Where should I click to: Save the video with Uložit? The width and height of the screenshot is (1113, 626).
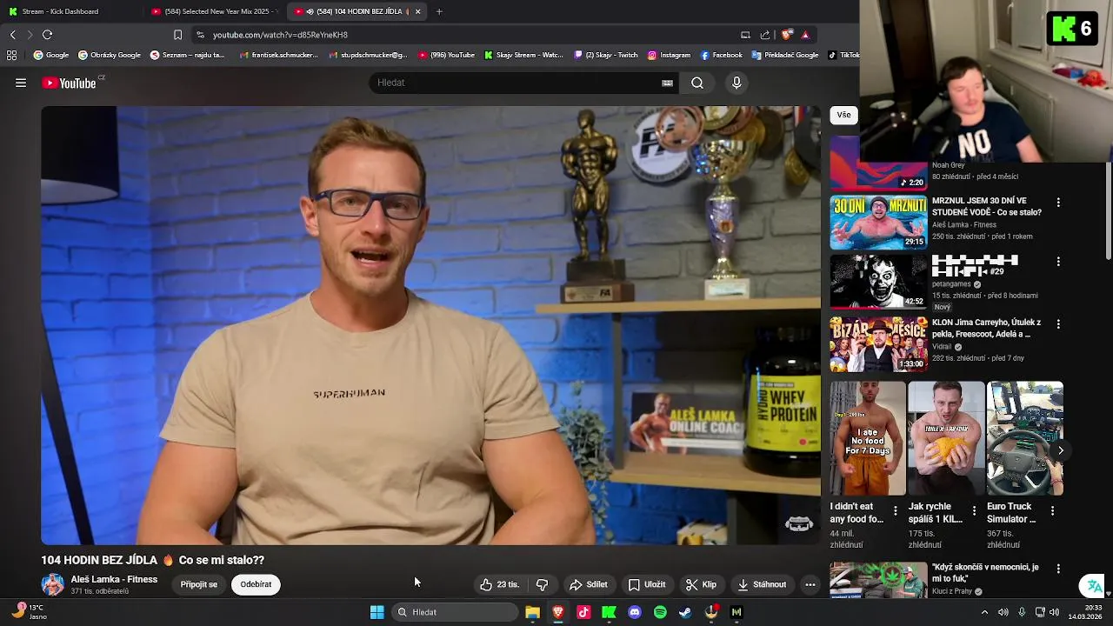click(647, 584)
